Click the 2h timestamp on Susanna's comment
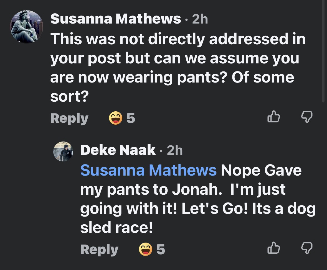 click(200, 19)
